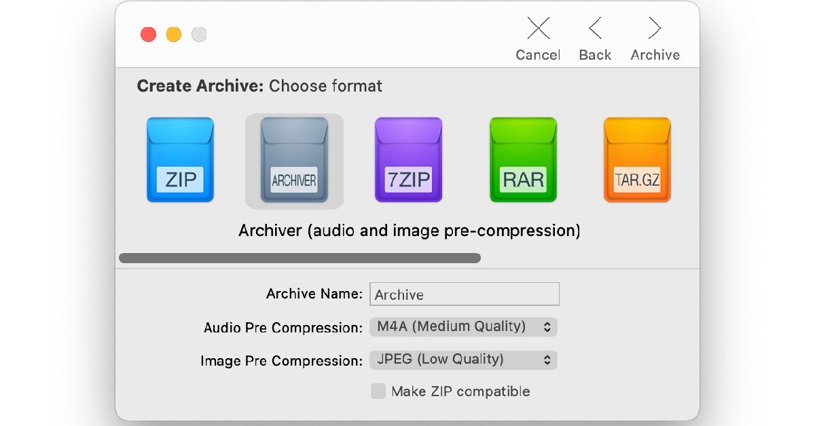Pick the purple 7ZIP format icon
815x426 pixels.
pos(408,160)
